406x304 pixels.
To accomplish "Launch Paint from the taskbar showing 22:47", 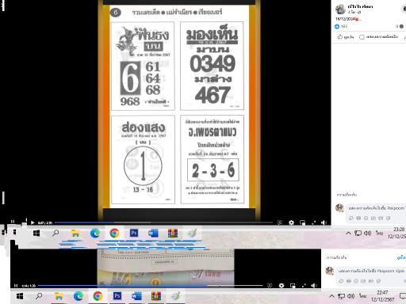I will [175, 296].
